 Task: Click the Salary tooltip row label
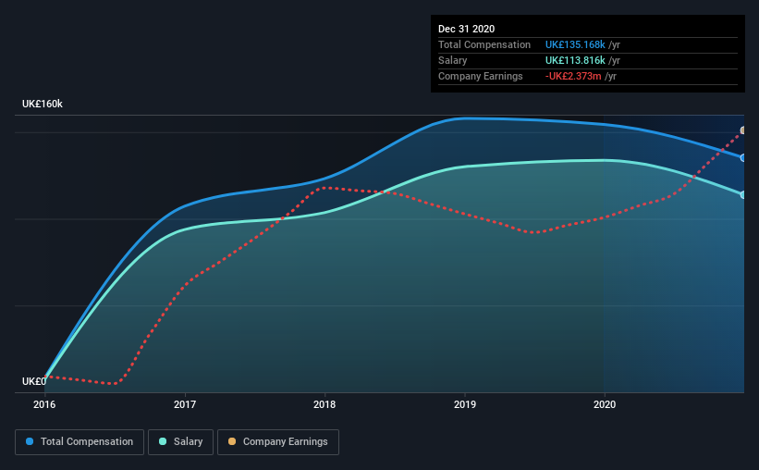pos(453,60)
